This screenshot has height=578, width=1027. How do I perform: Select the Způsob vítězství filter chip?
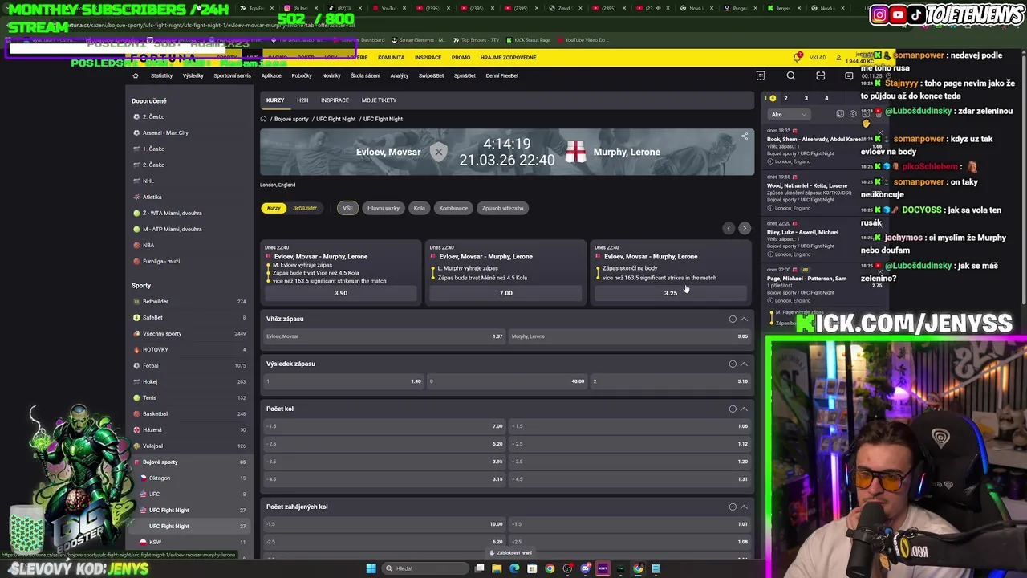(x=502, y=208)
